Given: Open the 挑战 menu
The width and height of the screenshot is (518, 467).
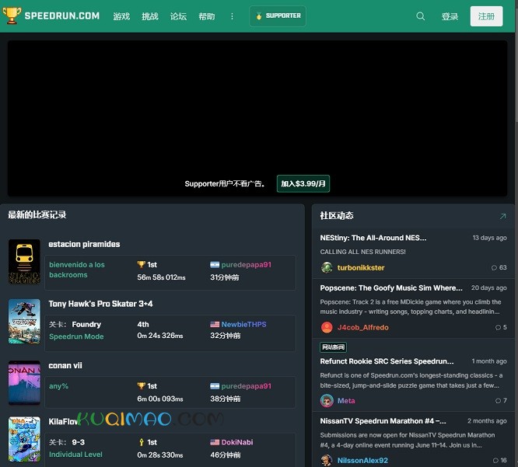Looking at the screenshot, I should (149, 16).
